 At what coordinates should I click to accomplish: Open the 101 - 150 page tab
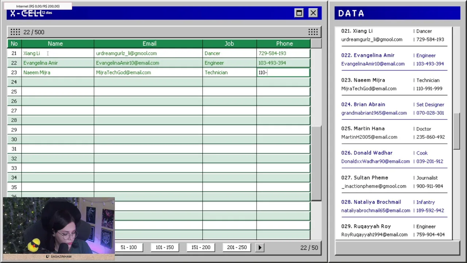[x=165, y=247]
